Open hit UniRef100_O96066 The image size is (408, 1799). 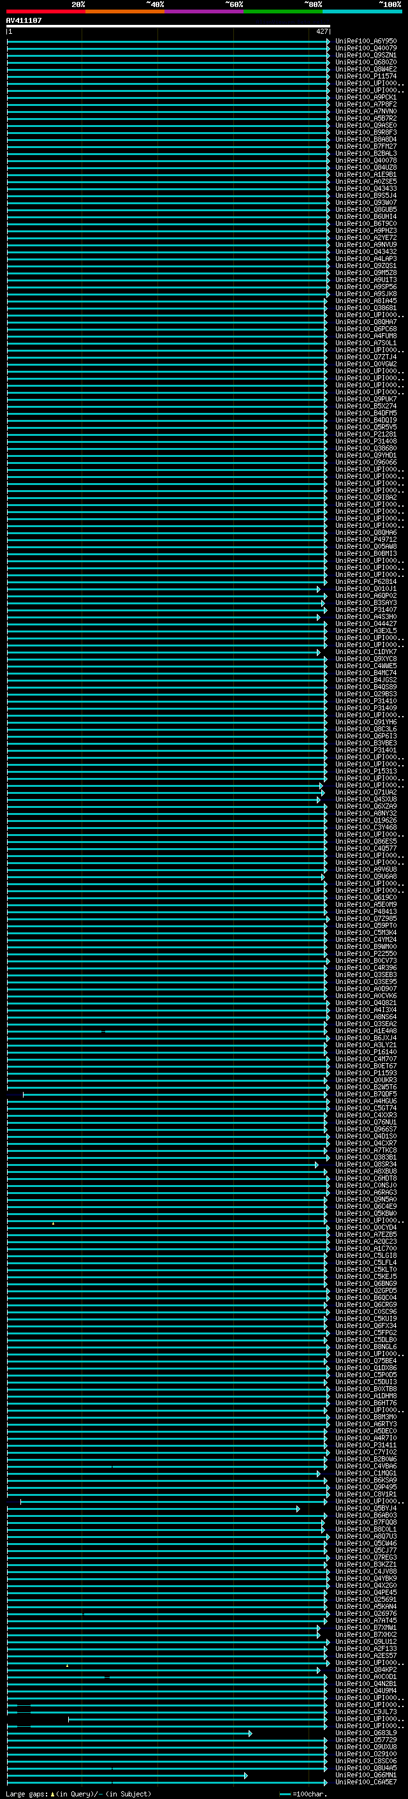click(x=365, y=462)
